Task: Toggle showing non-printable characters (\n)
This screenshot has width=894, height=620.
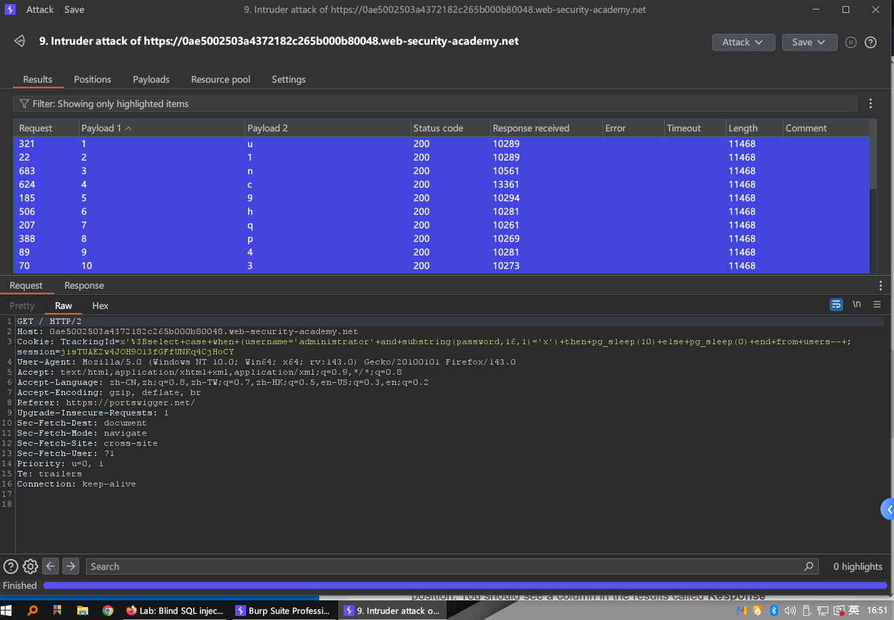Action: pos(857,304)
